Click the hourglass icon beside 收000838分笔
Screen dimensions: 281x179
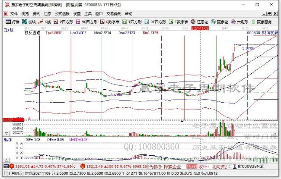[x=235, y=166]
